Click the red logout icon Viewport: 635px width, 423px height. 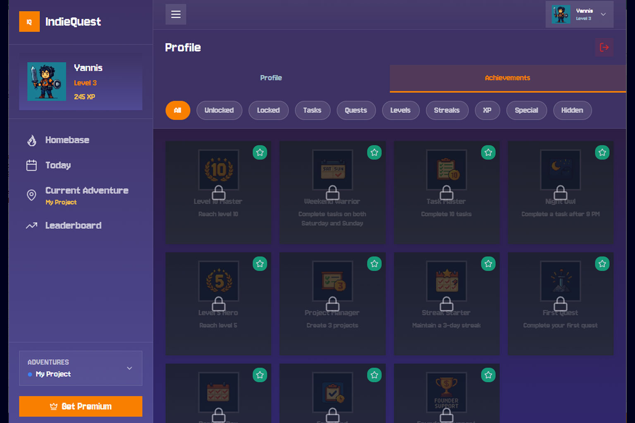pos(604,47)
